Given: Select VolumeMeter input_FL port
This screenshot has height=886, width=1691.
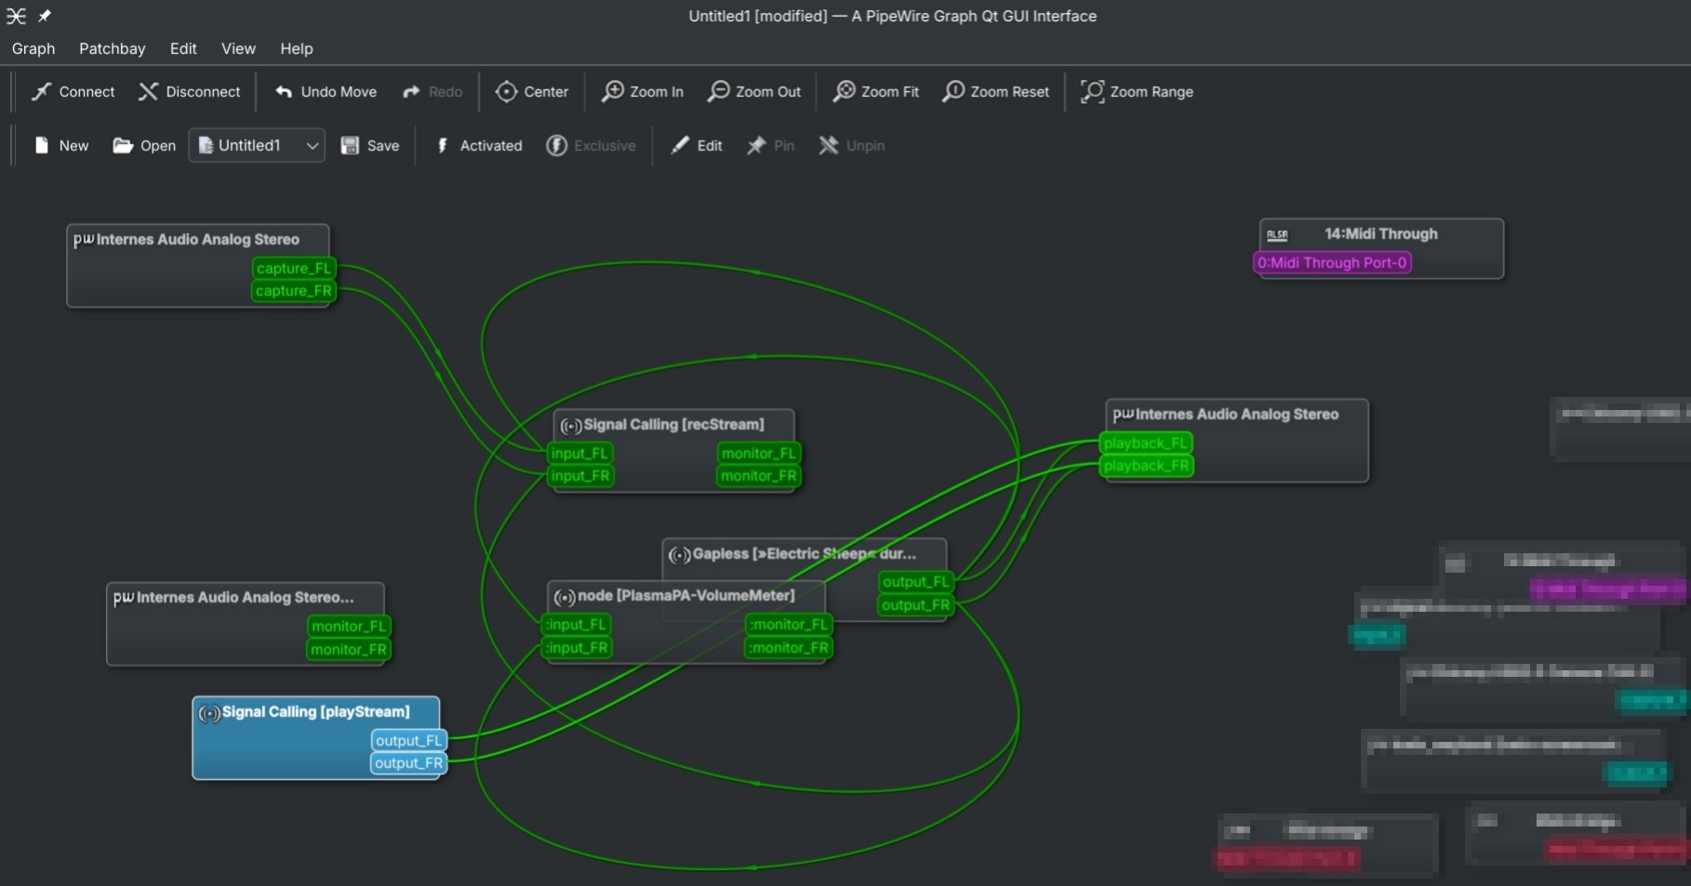Looking at the screenshot, I should coord(577,625).
